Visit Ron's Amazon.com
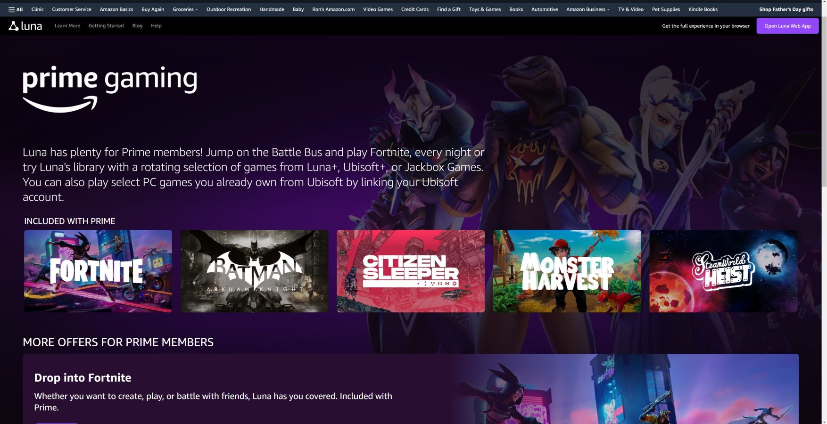This screenshot has height=424, width=827. click(x=333, y=9)
